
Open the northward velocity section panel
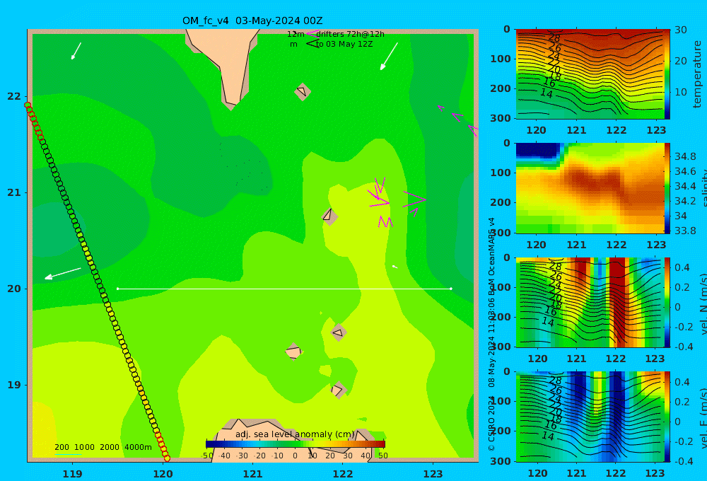[x=590, y=302]
